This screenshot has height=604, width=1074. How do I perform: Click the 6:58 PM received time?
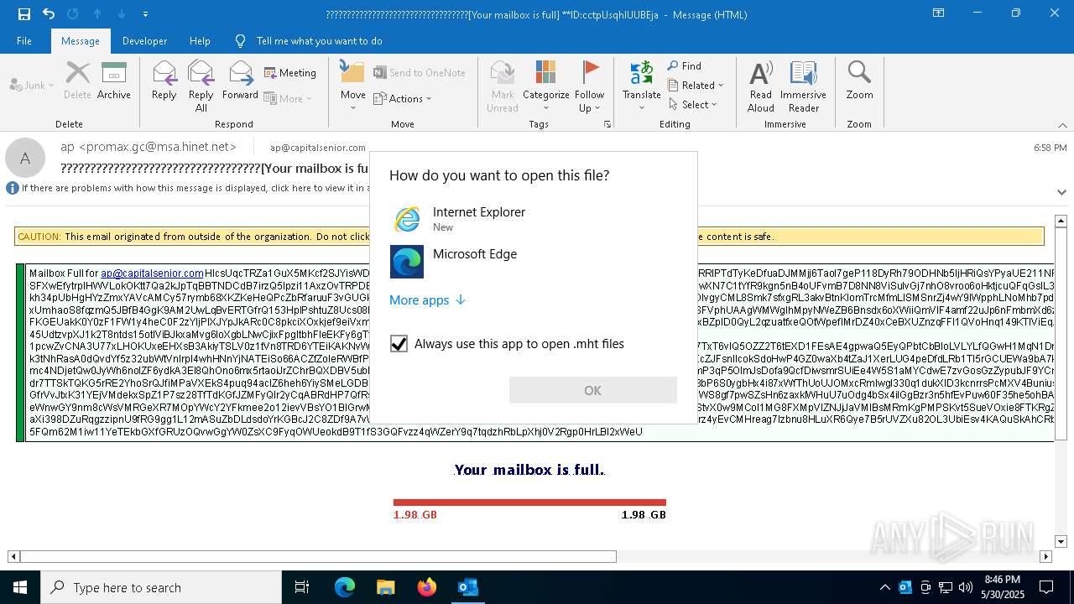(1050, 148)
